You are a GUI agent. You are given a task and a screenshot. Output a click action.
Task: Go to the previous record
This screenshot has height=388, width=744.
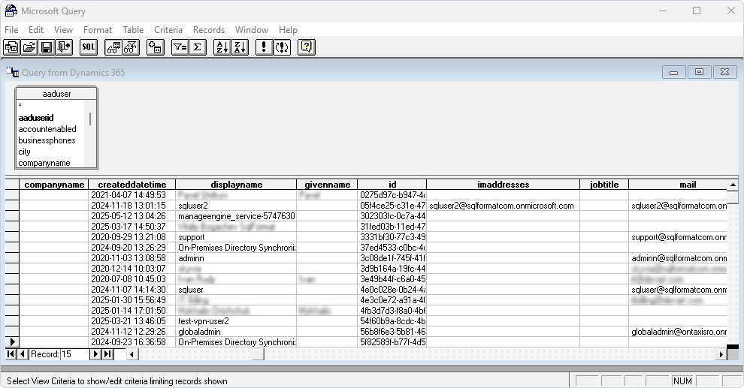point(23,354)
